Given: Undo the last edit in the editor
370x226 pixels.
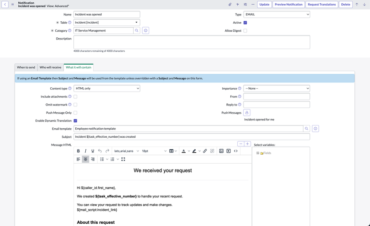Looking at the screenshot, I should pyautogui.click(x=100, y=151).
